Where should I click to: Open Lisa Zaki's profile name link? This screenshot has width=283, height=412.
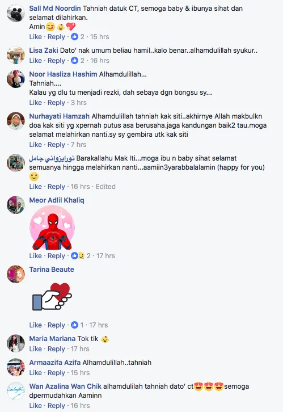tap(44, 50)
